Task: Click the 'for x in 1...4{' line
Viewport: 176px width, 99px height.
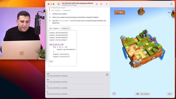Action: 56,45
